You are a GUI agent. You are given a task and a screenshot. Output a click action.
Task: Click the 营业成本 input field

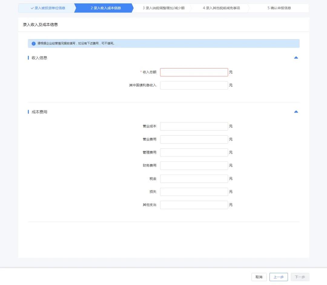tap(194, 126)
